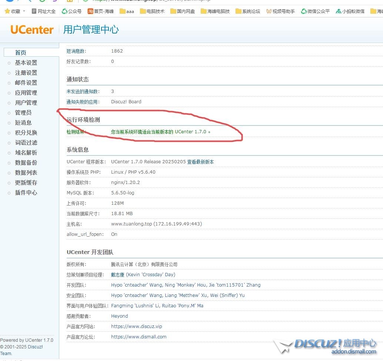Click the Discuz! Board value text

(126, 102)
